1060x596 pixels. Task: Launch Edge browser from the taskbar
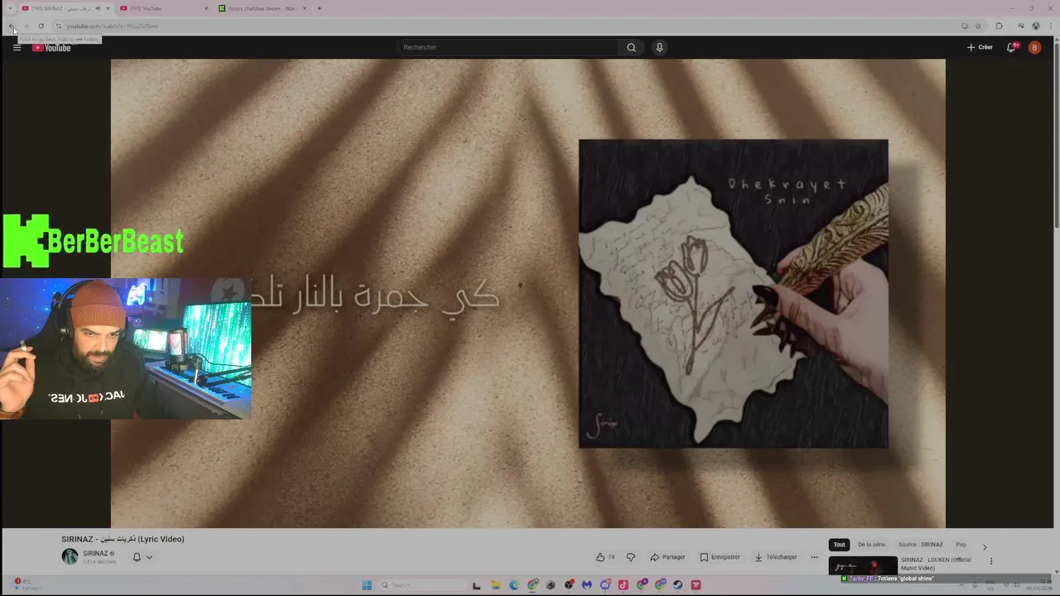[513, 585]
